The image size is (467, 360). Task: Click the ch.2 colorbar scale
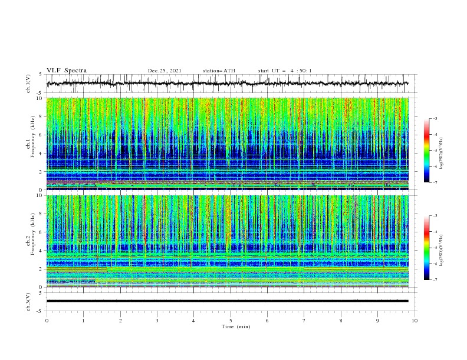(426, 248)
